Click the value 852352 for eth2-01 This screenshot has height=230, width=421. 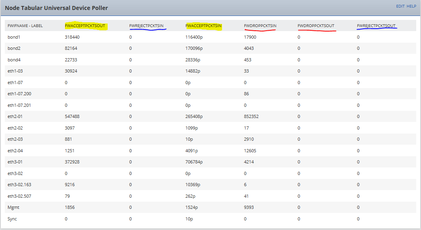pyautogui.click(x=251, y=116)
